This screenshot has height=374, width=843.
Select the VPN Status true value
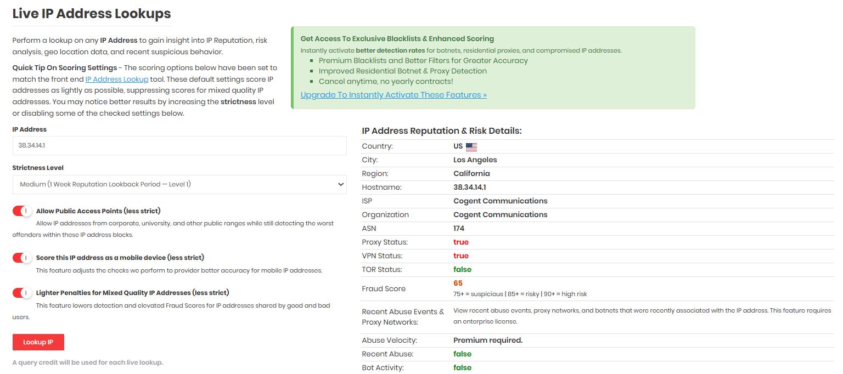[x=461, y=256]
